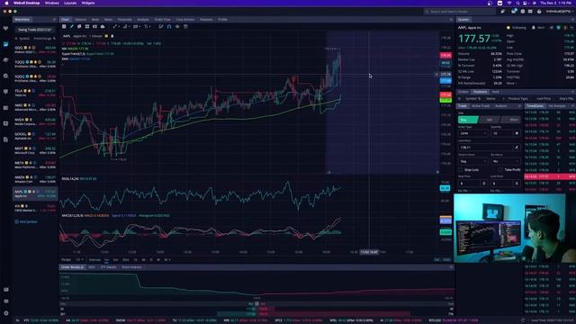Image resolution: width=576 pixels, height=324 pixels.
Task: Select NVDA in the watchlist
Action: pyautogui.click(x=35, y=121)
